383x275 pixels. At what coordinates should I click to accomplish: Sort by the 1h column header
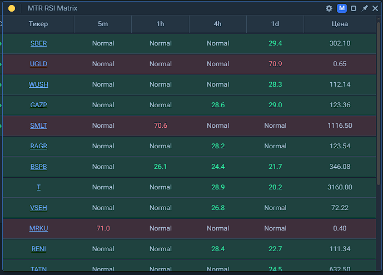(160, 24)
